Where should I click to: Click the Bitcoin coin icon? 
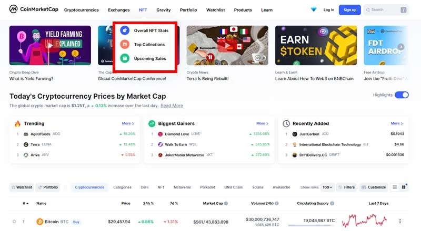tap(39, 222)
